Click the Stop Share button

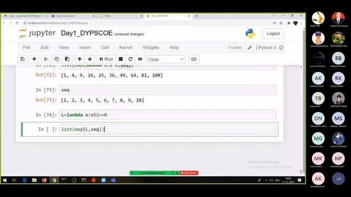click(x=189, y=173)
